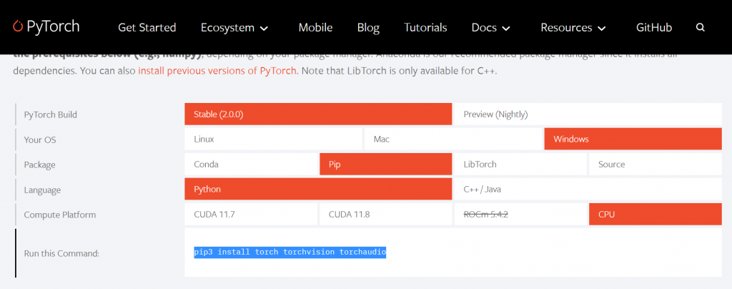Choose Mac as your OS
This screenshot has width=732, height=289.
coord(453,139)
